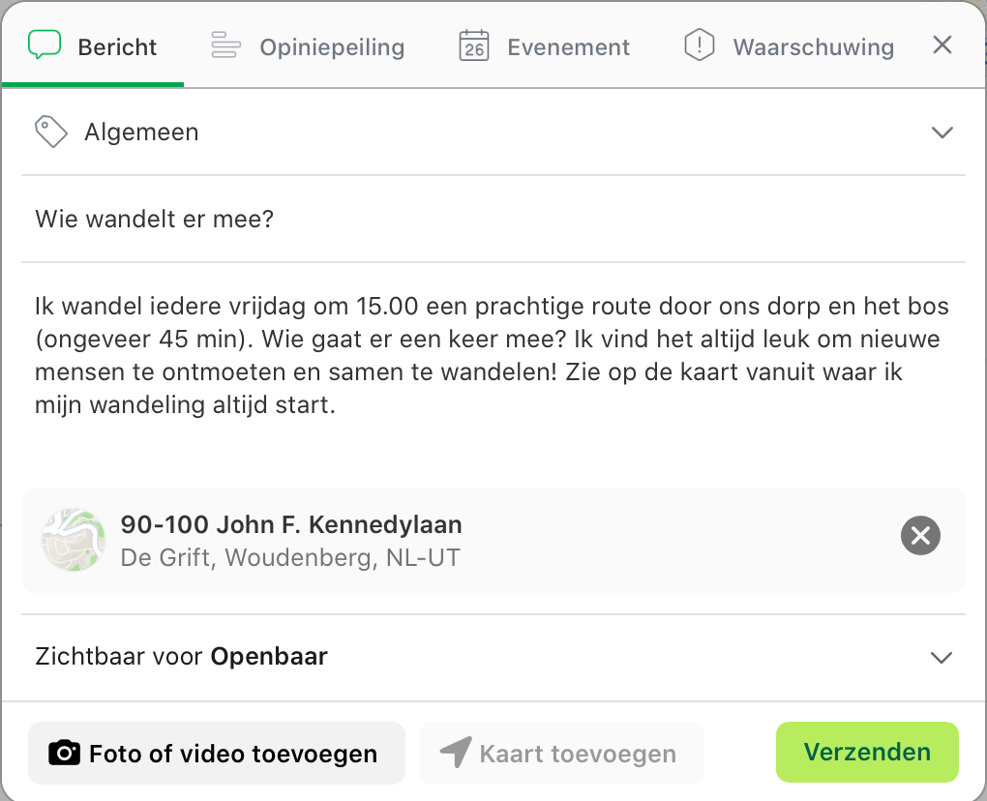
Task: Click the camera icon for adding photos
Action: 64,754
